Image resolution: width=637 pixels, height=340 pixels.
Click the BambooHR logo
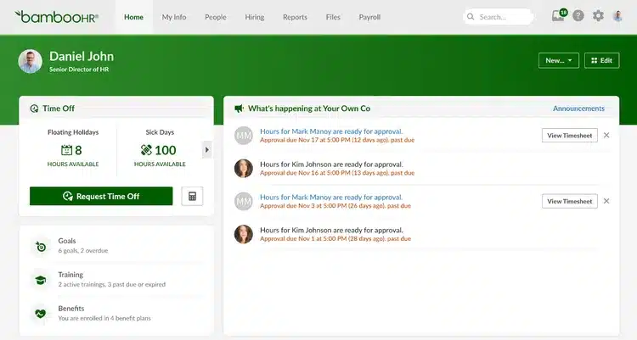tap(56, 17)
